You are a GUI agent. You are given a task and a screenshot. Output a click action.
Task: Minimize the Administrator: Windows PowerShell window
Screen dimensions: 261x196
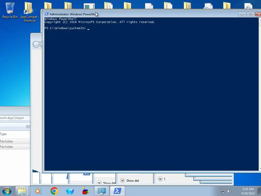pyautogui.click(x=242, y=14)
